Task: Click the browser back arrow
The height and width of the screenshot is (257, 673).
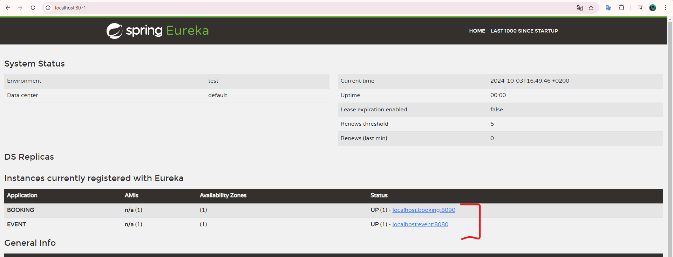Action: pyautogui.click(x=8, y=8)
